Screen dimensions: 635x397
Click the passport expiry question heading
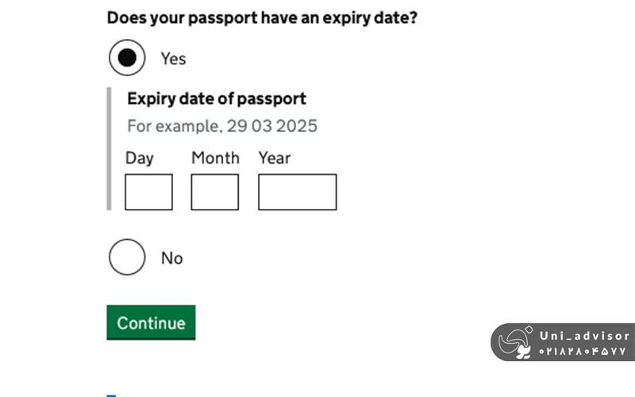(262, 17)
